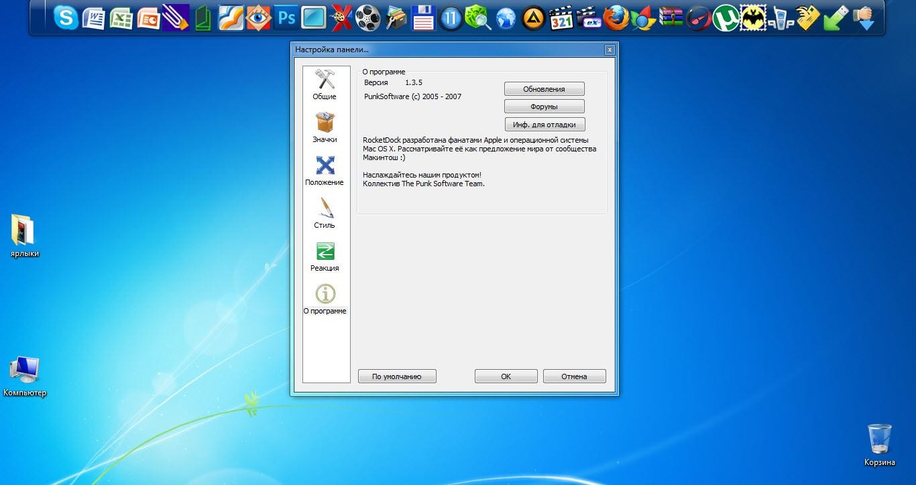Launch the red X film reel icon
The image size is (916, 485).
coord(341,18)
